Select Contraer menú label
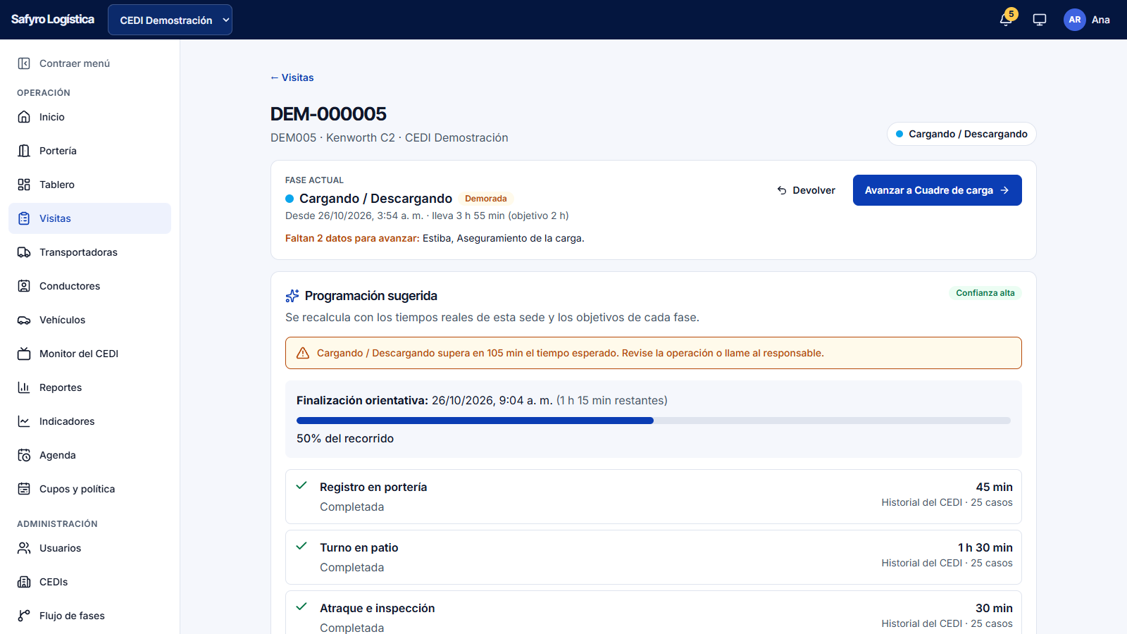Screen dimensions: 1127x634 point(75,63)
